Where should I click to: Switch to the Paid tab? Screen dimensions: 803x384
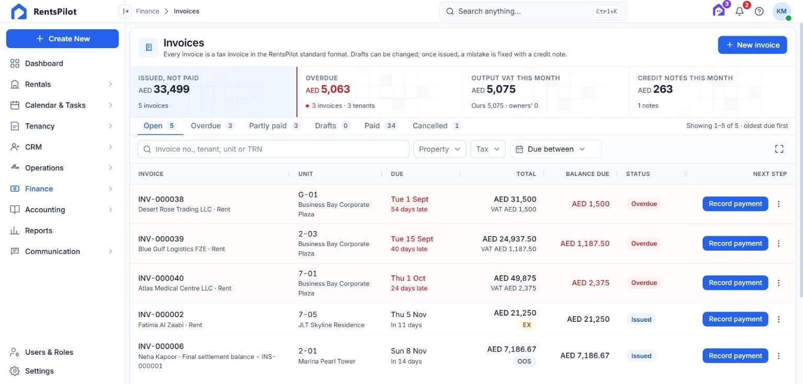[x=382, y=126]
